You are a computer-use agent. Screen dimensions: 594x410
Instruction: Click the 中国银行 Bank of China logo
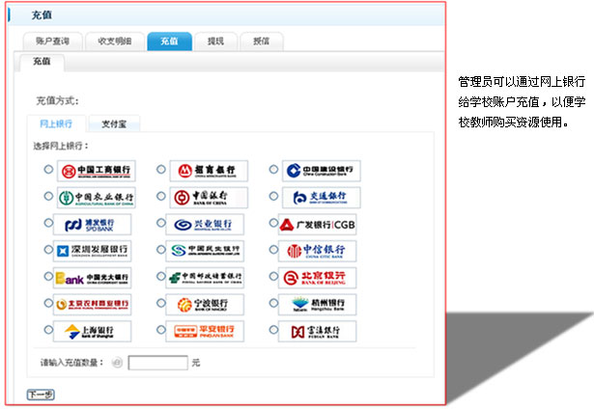coord(209,198)
